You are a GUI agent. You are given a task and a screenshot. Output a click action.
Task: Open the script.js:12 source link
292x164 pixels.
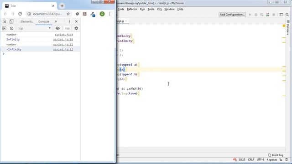pyautogui.click(x=63, y=50)
